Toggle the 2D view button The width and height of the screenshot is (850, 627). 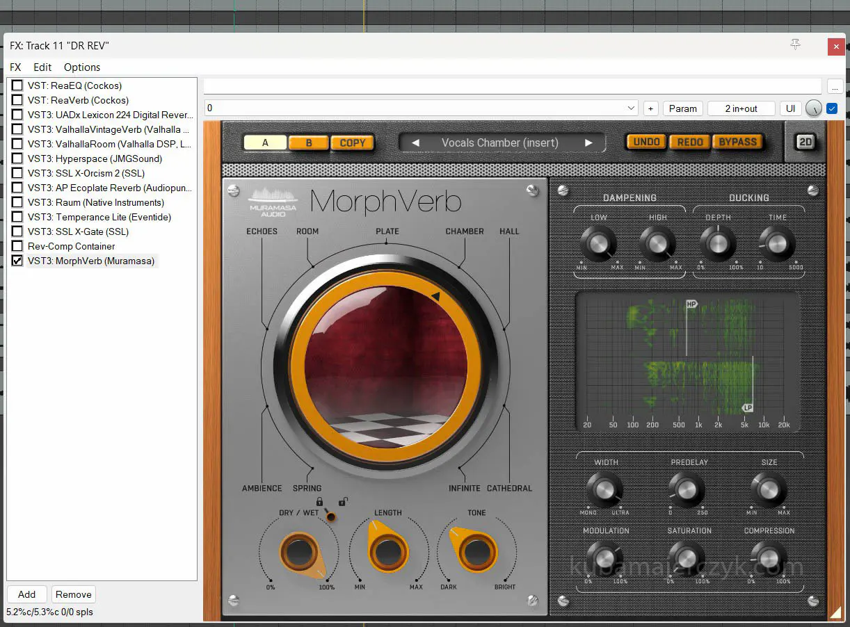(805, 142)
